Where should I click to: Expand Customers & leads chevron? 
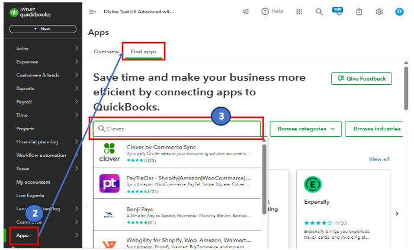76,75
